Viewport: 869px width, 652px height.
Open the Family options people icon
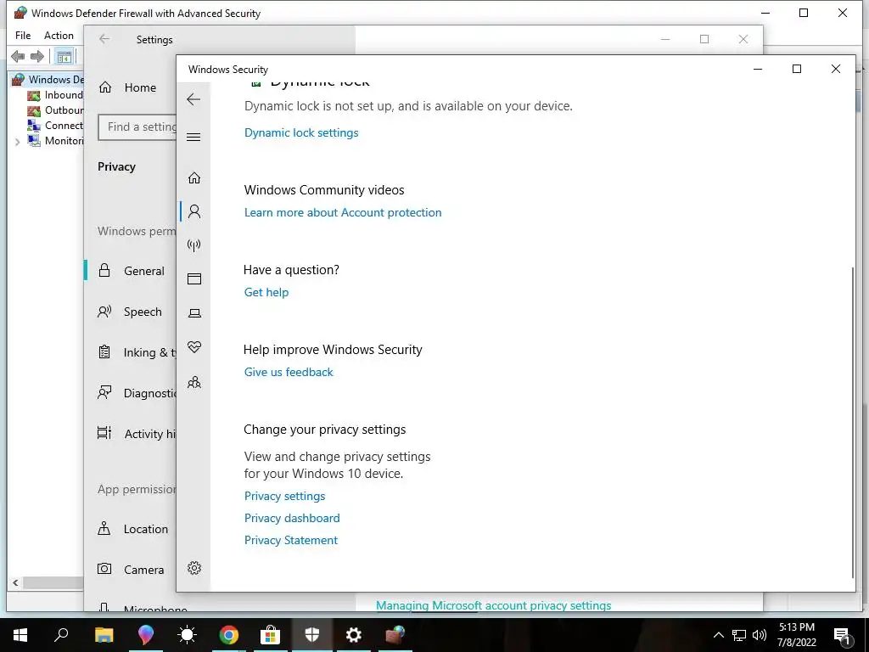pos(194,383)
